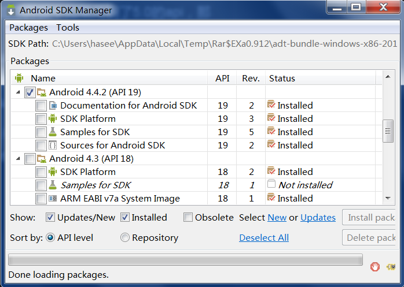Click the red stop hand icon
Screen dimensions: 404x287
pyautogui.click(x=375, y=267)
